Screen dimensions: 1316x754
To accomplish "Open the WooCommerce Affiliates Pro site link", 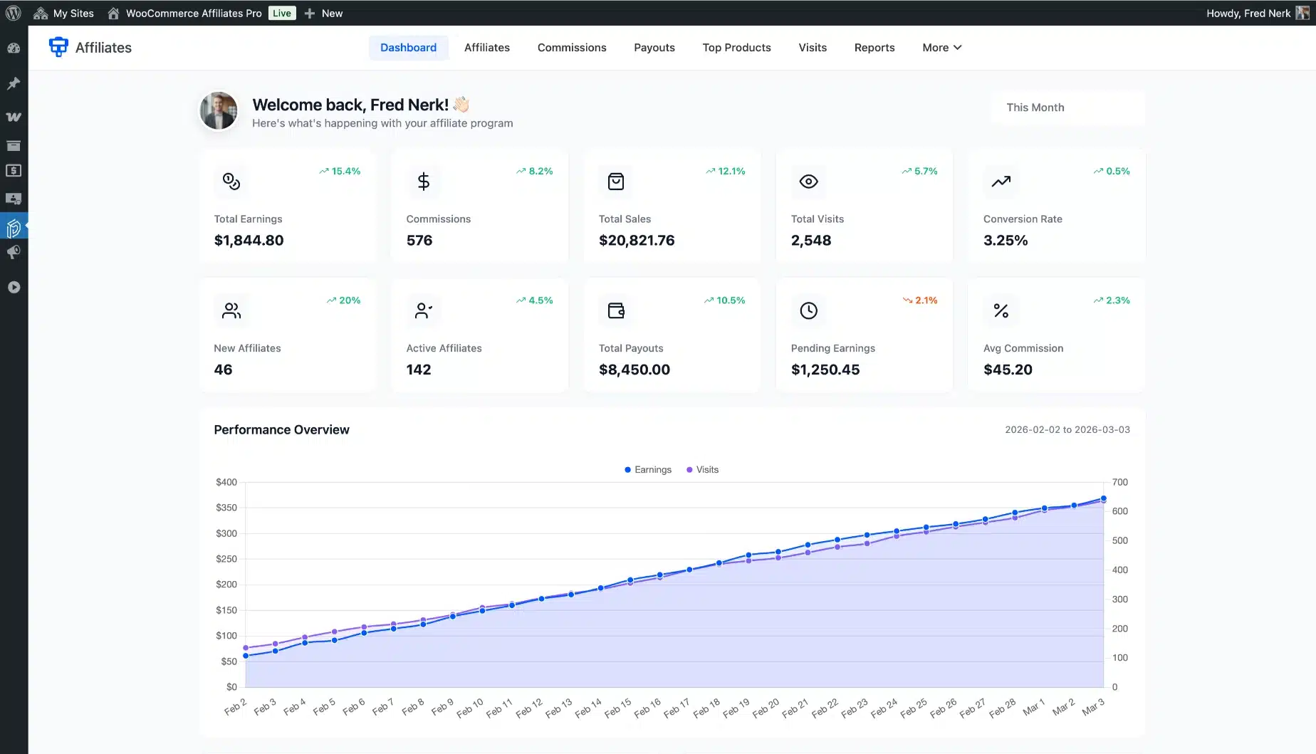I will click(193, 13).
